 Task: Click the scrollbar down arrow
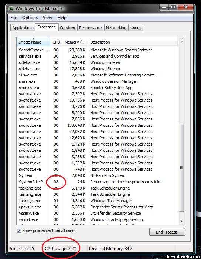(x=182, y=221)
